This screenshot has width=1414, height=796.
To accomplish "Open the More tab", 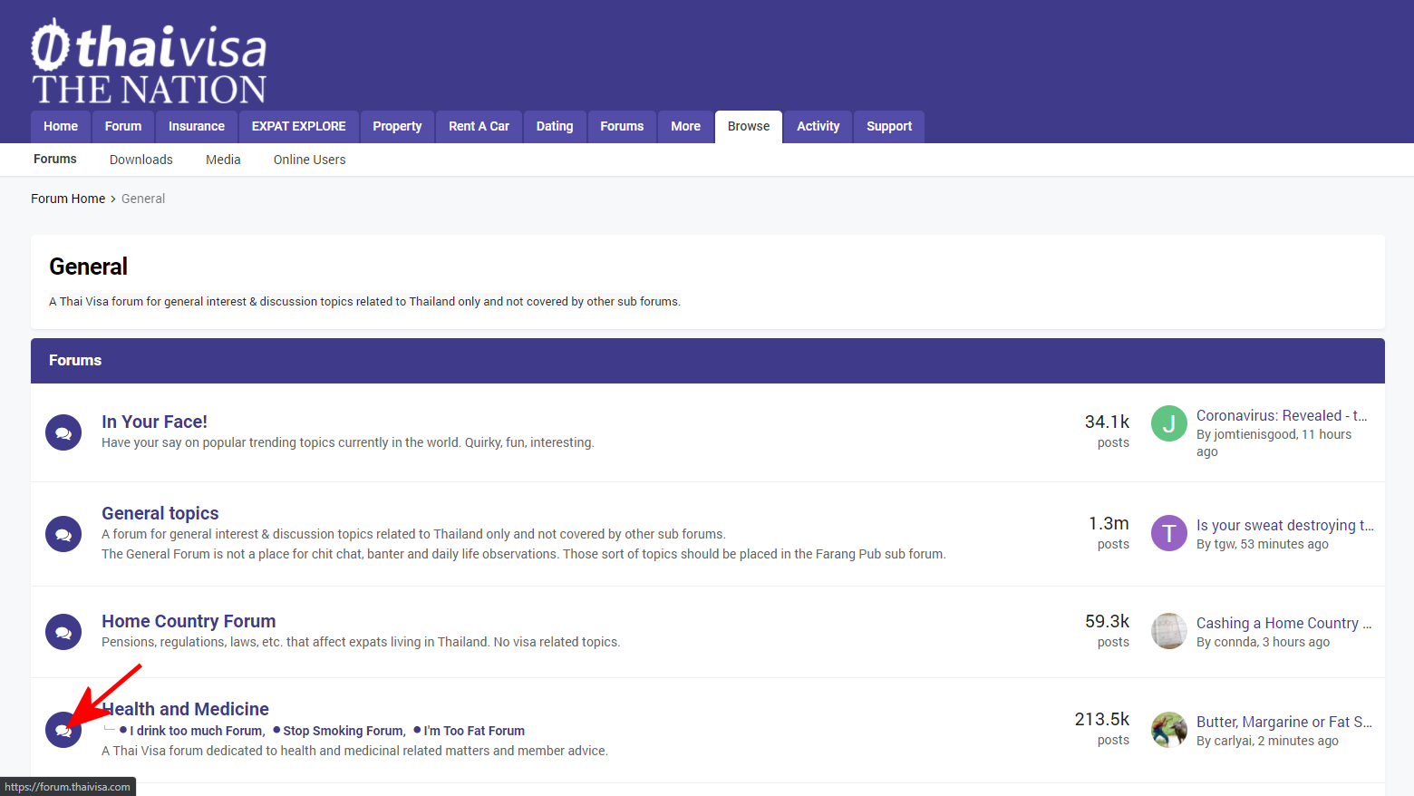I will pyautogui.click(x=685, y=127).
